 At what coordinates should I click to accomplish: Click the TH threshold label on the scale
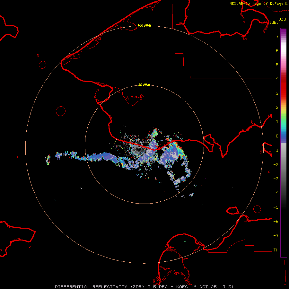pyautogui.click(x=276, y=250)
